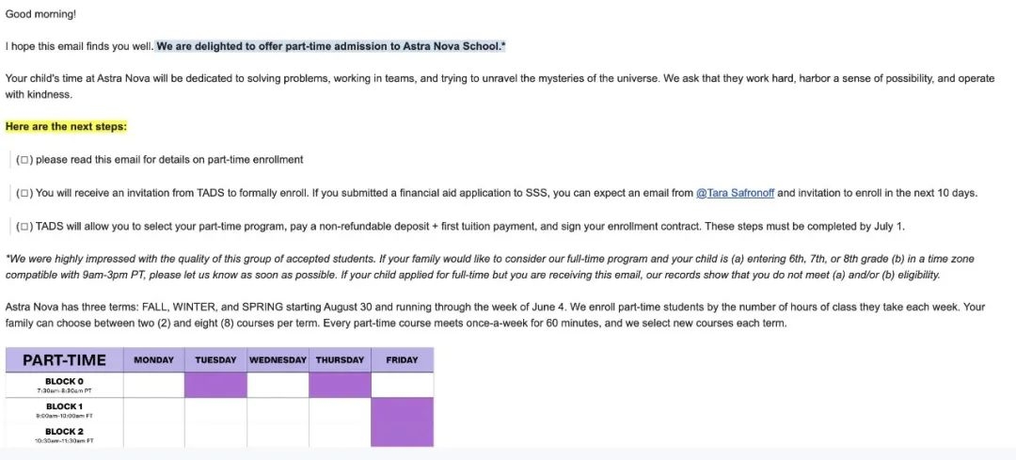Click the PART-TIME table title cell
Screen dimensions: 1016x460
click(64, 360)
